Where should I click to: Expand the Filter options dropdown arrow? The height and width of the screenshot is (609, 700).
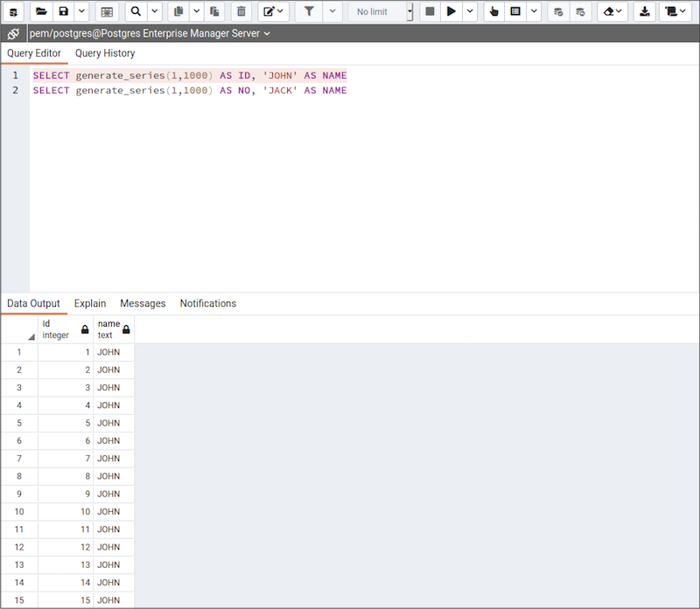pos(332,11)
